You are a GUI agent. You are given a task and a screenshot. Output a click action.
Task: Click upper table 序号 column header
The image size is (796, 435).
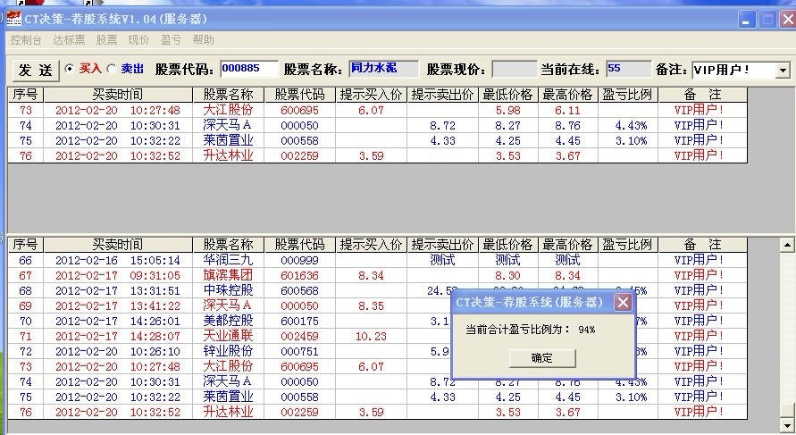point(26,95)
